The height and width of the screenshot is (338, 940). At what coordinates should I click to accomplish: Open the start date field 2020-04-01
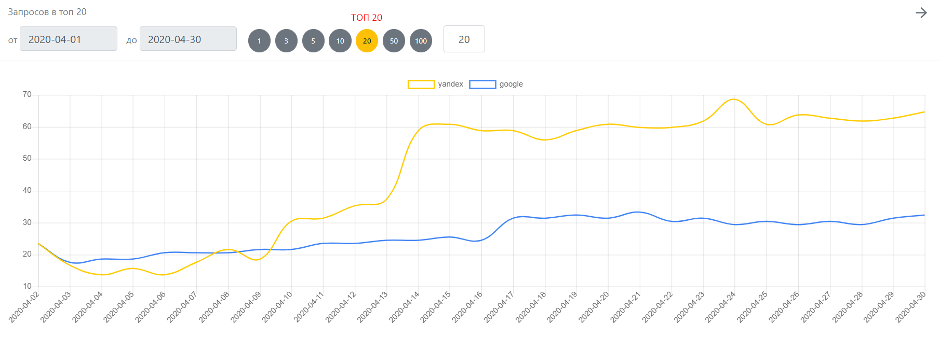69,39
